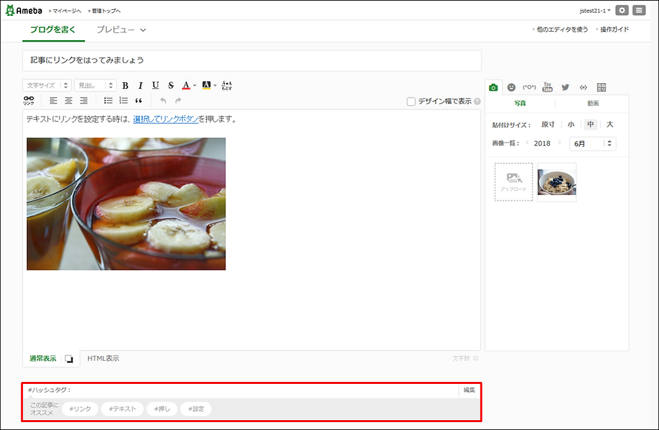Open the emoji smiley panel
This screenshot has width=659, height=430.
click(511, 88)
